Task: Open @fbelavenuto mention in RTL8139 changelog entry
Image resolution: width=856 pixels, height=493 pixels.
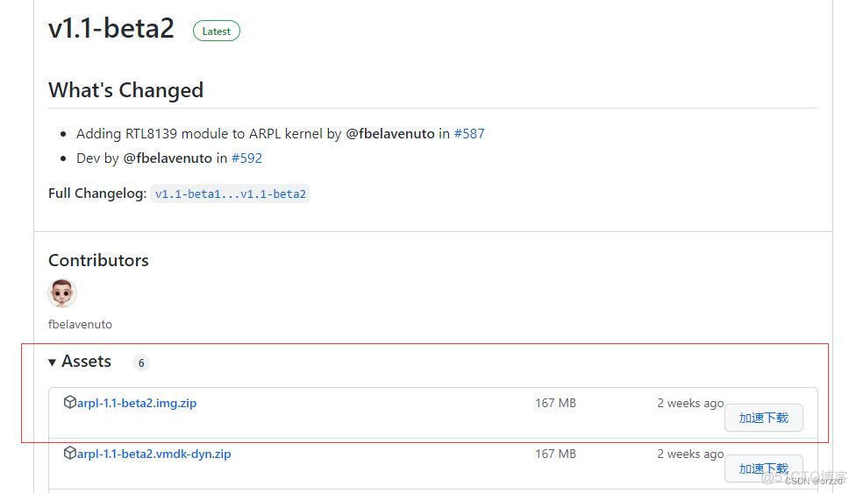Action: 389,134
